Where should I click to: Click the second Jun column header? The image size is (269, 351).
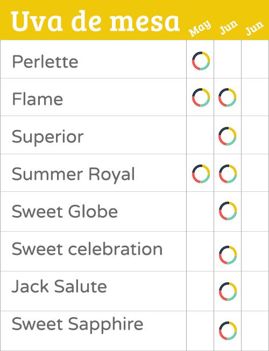254,28
